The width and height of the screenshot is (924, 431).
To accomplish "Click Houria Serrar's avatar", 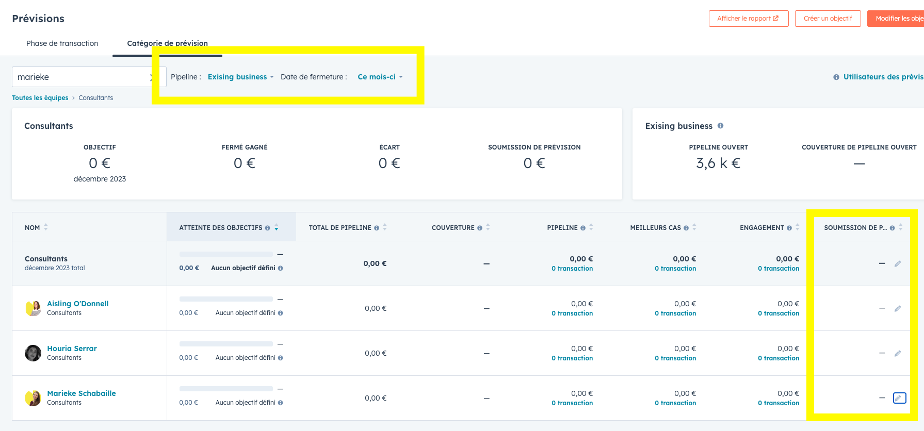I will click(33, 353).
